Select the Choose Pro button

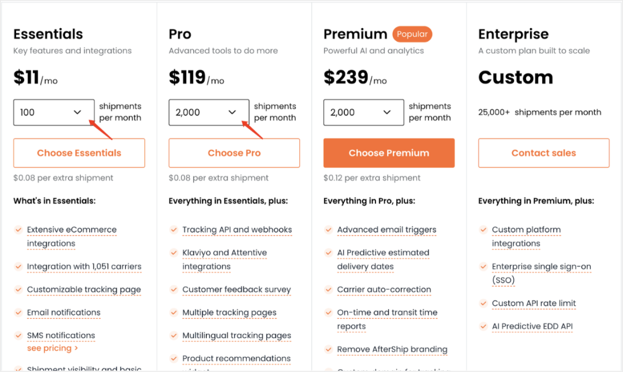pyautogui.click(x=234, y=153)
